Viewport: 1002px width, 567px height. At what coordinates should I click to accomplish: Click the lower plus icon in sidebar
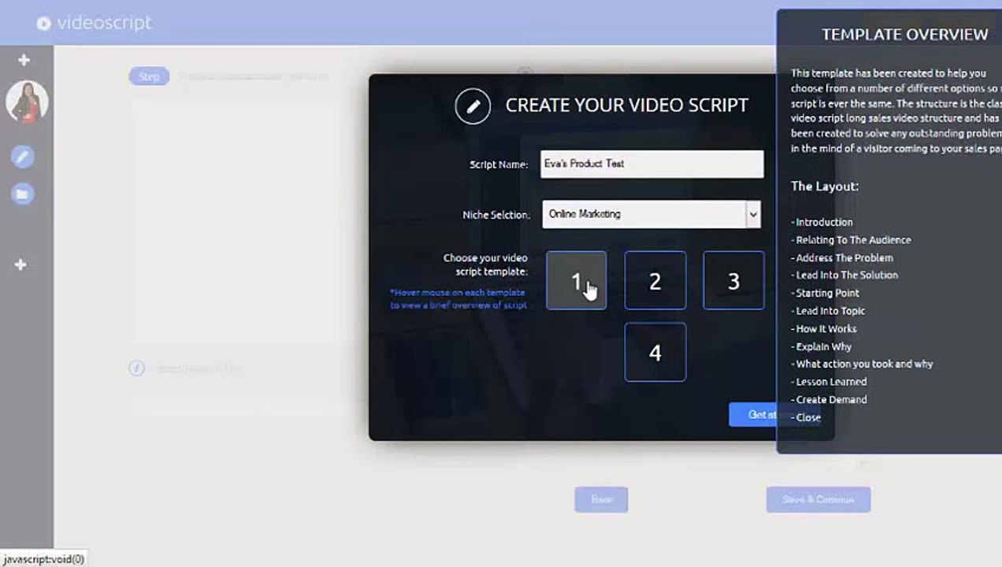tap(21, 265)
